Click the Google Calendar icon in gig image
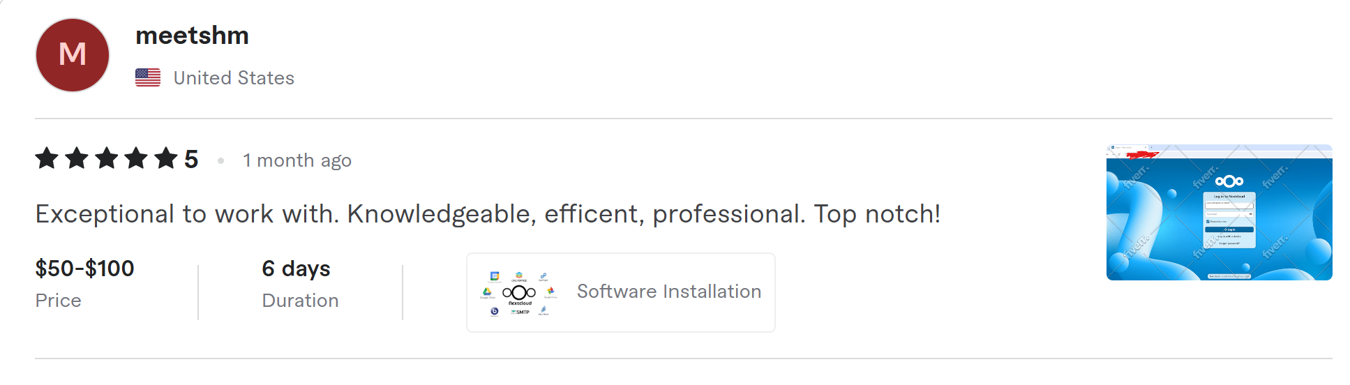 (x=495, y=276)
